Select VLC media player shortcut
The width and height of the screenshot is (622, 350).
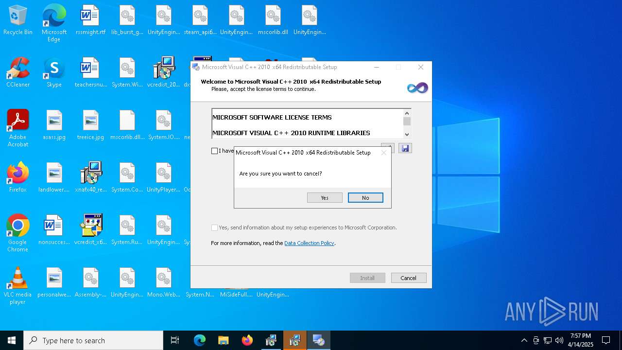tap(18, 286)
